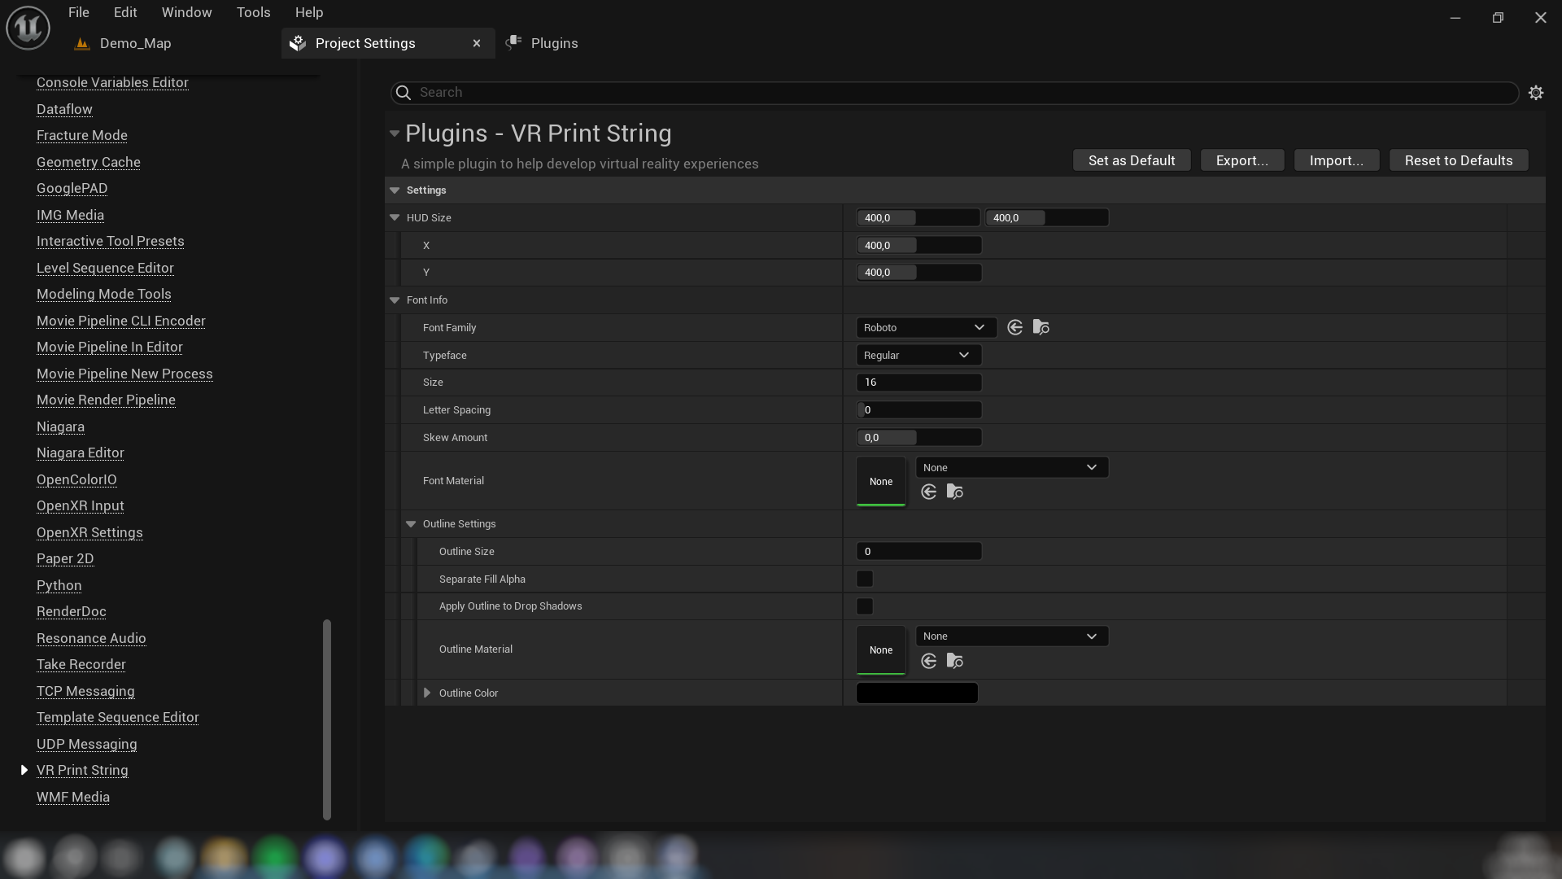Viewport: 1562px width, 879px height.
Task: Collapse the HUD Size property
Action: pos(395,217)
